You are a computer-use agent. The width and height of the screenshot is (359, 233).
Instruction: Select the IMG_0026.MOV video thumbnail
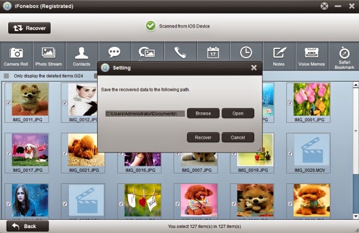pos(312,150)
